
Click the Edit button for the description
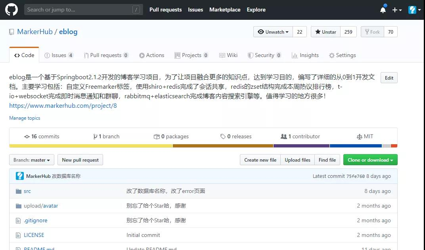coord(389,78)
